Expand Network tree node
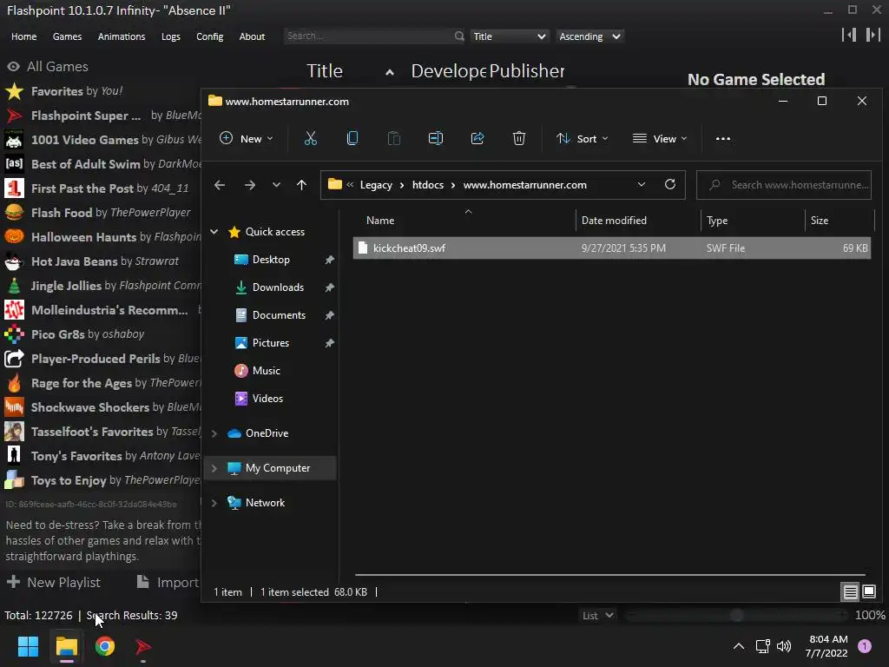The height and width of the screenshot is (667, 889). 214,503
